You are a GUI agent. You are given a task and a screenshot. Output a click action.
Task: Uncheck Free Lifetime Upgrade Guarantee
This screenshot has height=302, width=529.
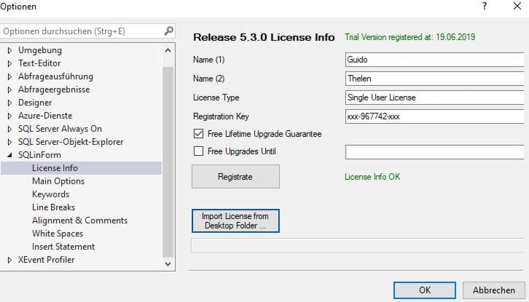point(198,134)
